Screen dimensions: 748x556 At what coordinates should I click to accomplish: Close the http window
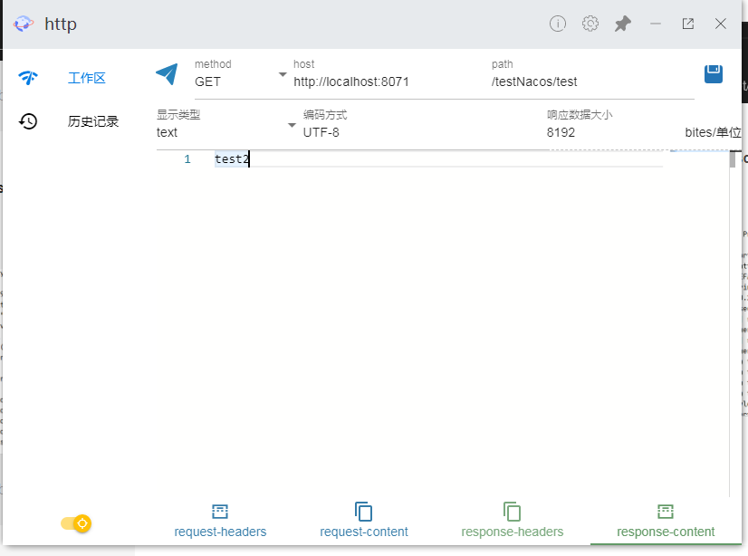[720, 24]
